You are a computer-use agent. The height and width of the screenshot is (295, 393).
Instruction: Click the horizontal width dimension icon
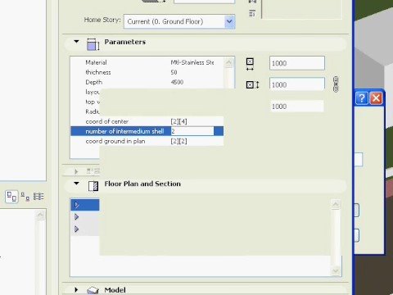click(250, 65)
